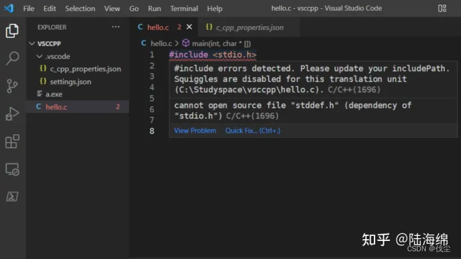Open the terminal/PowerShell activity bar icon
461x259 pixels.
click(12, 197)
